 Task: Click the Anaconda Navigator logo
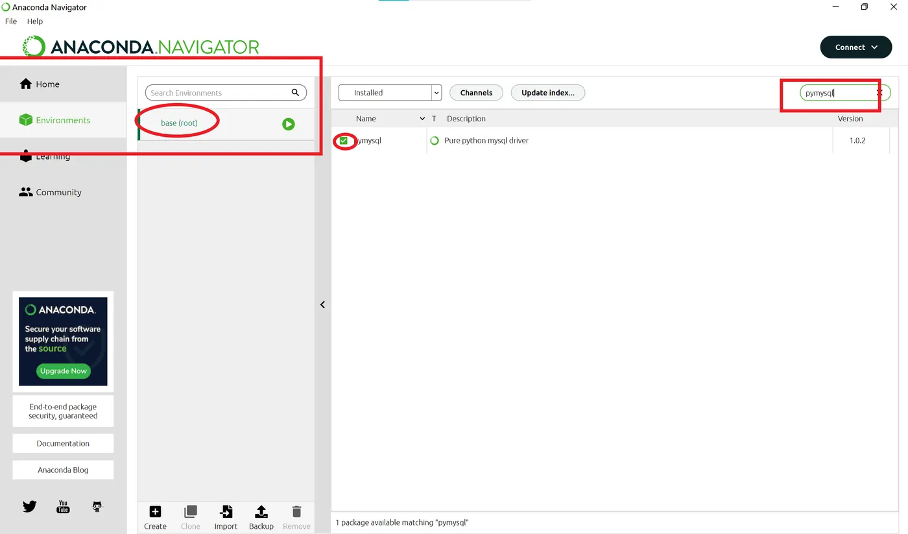141,47
